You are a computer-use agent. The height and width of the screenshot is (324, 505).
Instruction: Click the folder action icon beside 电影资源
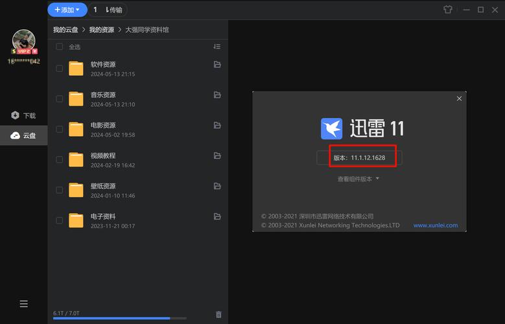click(x=217, y=126)
